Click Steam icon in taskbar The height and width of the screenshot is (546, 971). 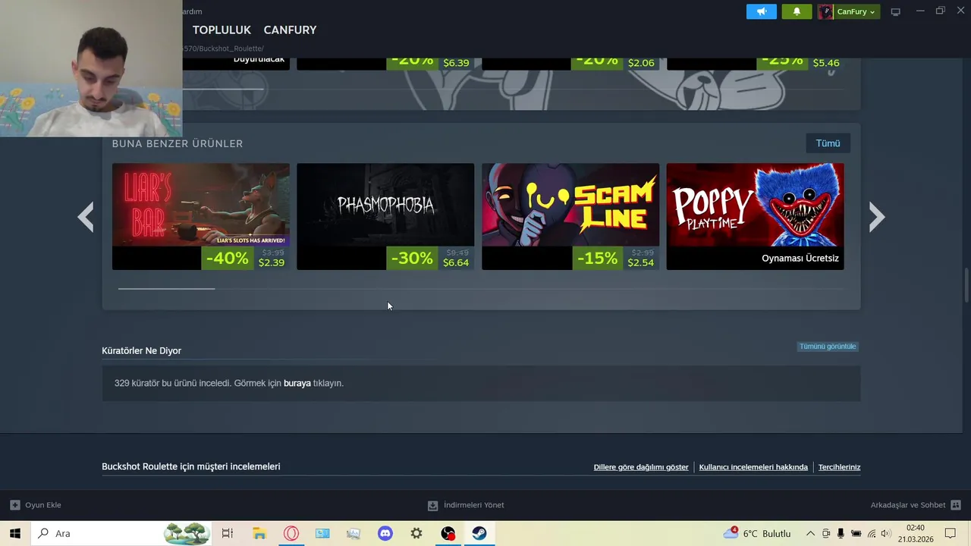click(x=479, y=533)
